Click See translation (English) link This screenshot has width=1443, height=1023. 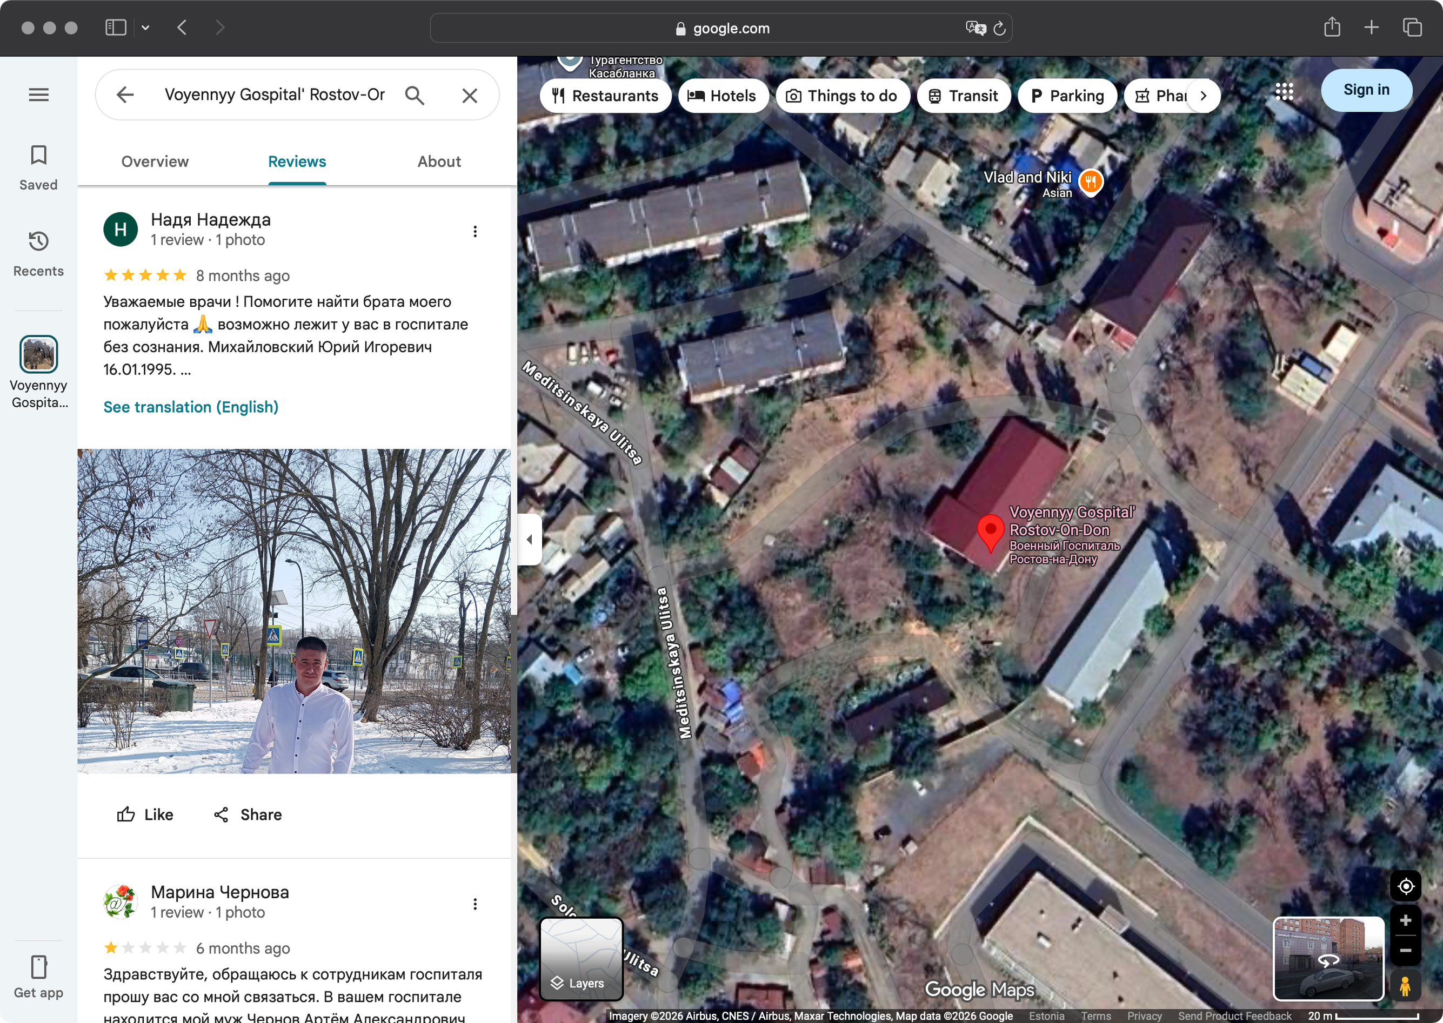point(191,407)
